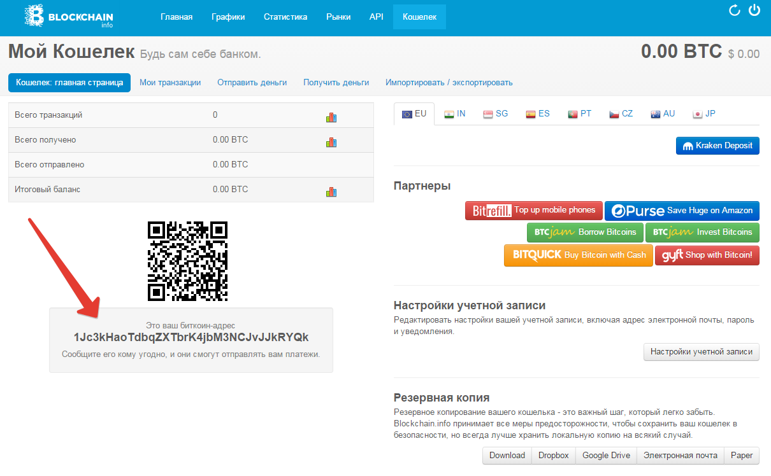
Task: Click the Kraken Deposit button
Action: pos(717,146)
